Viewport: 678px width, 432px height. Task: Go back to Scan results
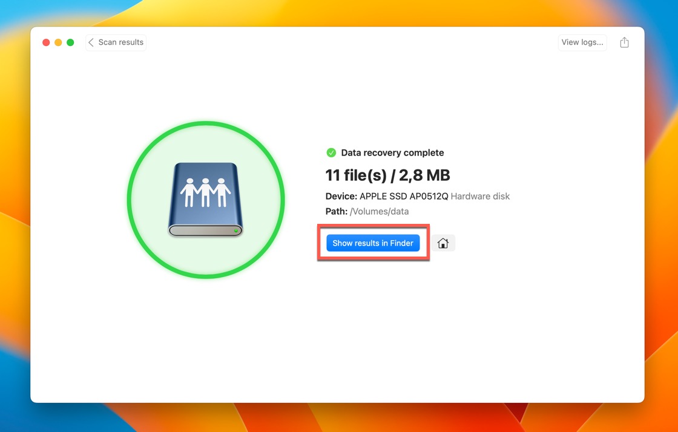pyautogui.click(x=116, y=42)
